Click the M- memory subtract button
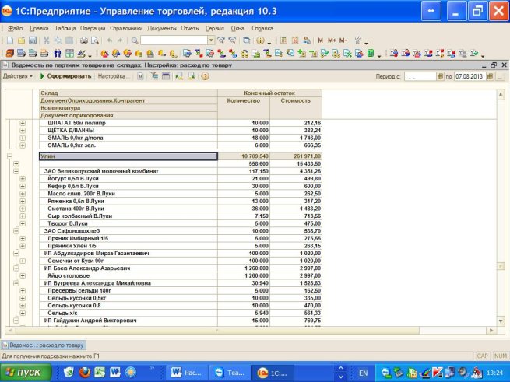The height and width of the screenshot is (382, 510). tap(343, 40)
